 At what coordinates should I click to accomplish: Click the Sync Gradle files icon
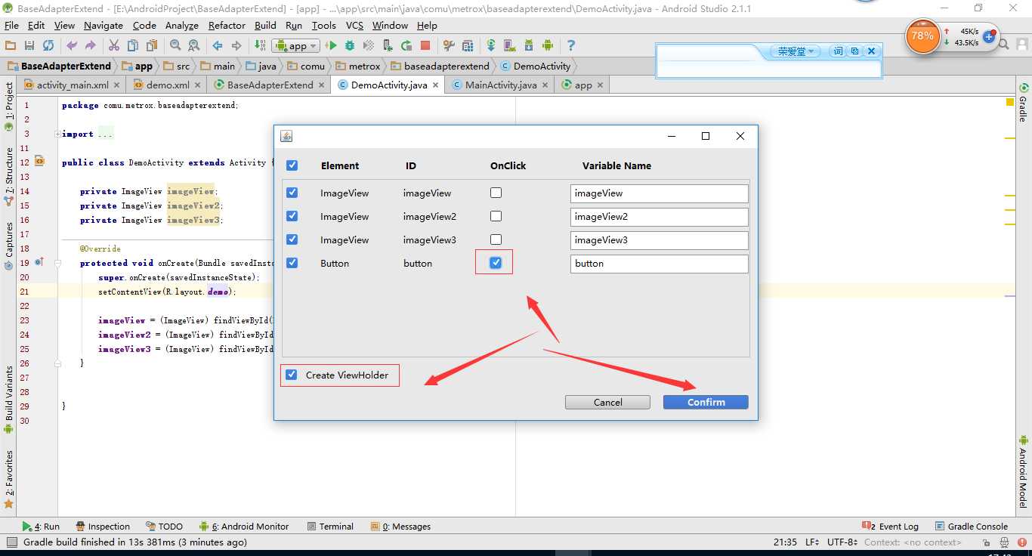(491, 45)
